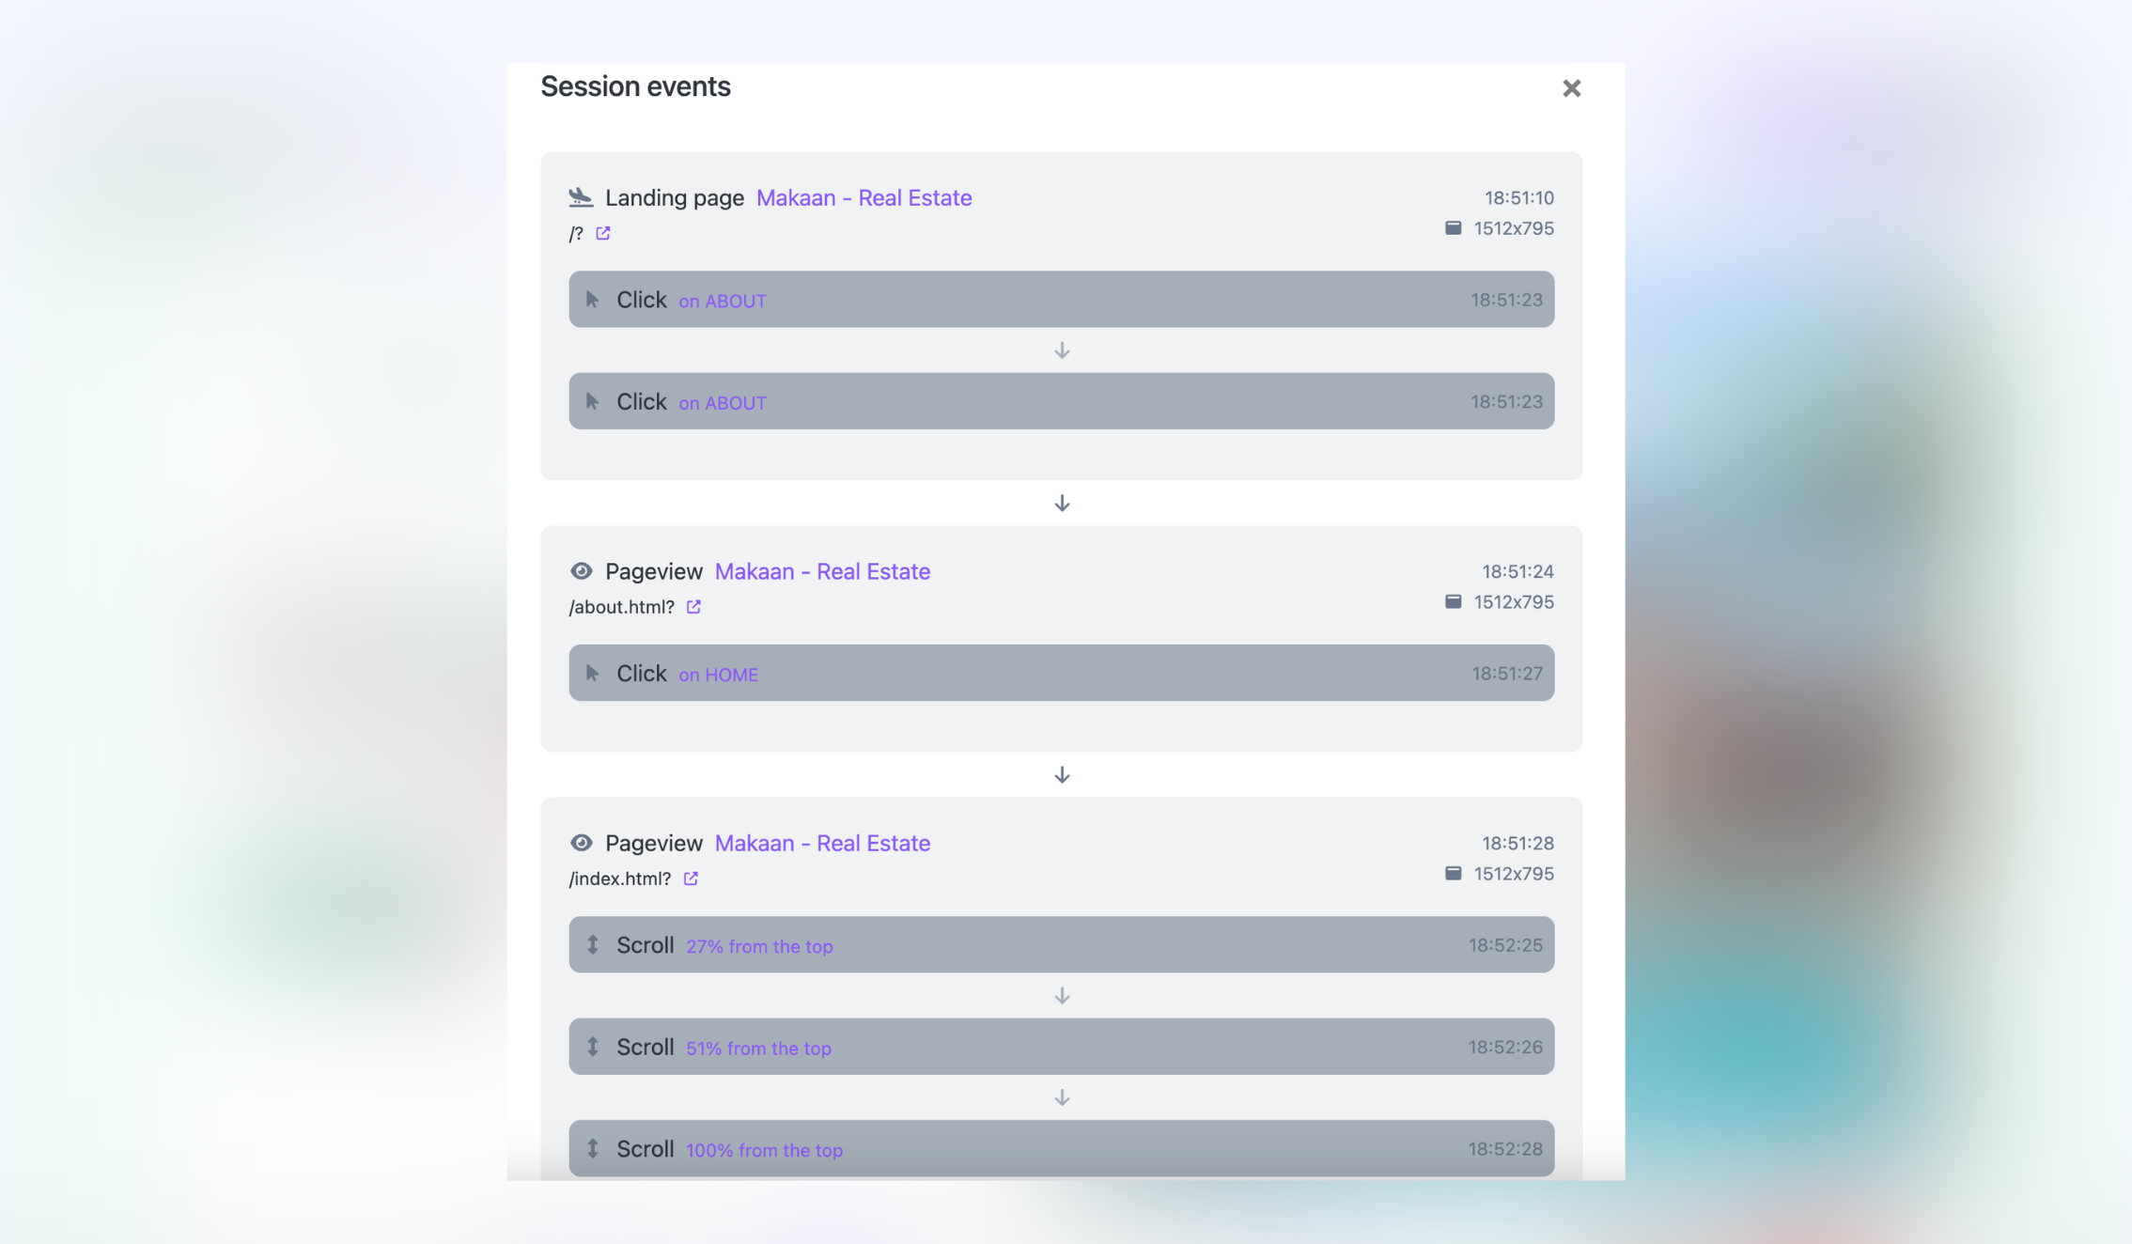2132x1244 pixels.
Task: Select the Scroll 51% from the top event
Action: [1061, 1047]
